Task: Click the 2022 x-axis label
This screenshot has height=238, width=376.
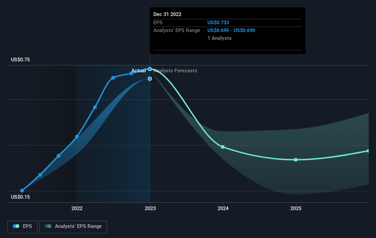Action: 77,208
